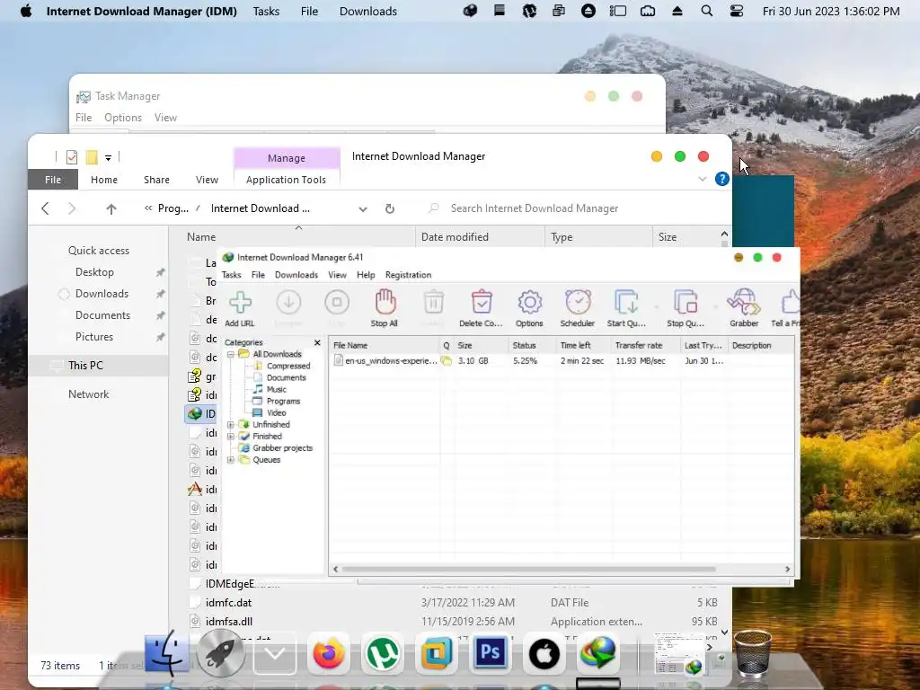Click the Tell a Friend thumbs-up icon

coord(790,303)
